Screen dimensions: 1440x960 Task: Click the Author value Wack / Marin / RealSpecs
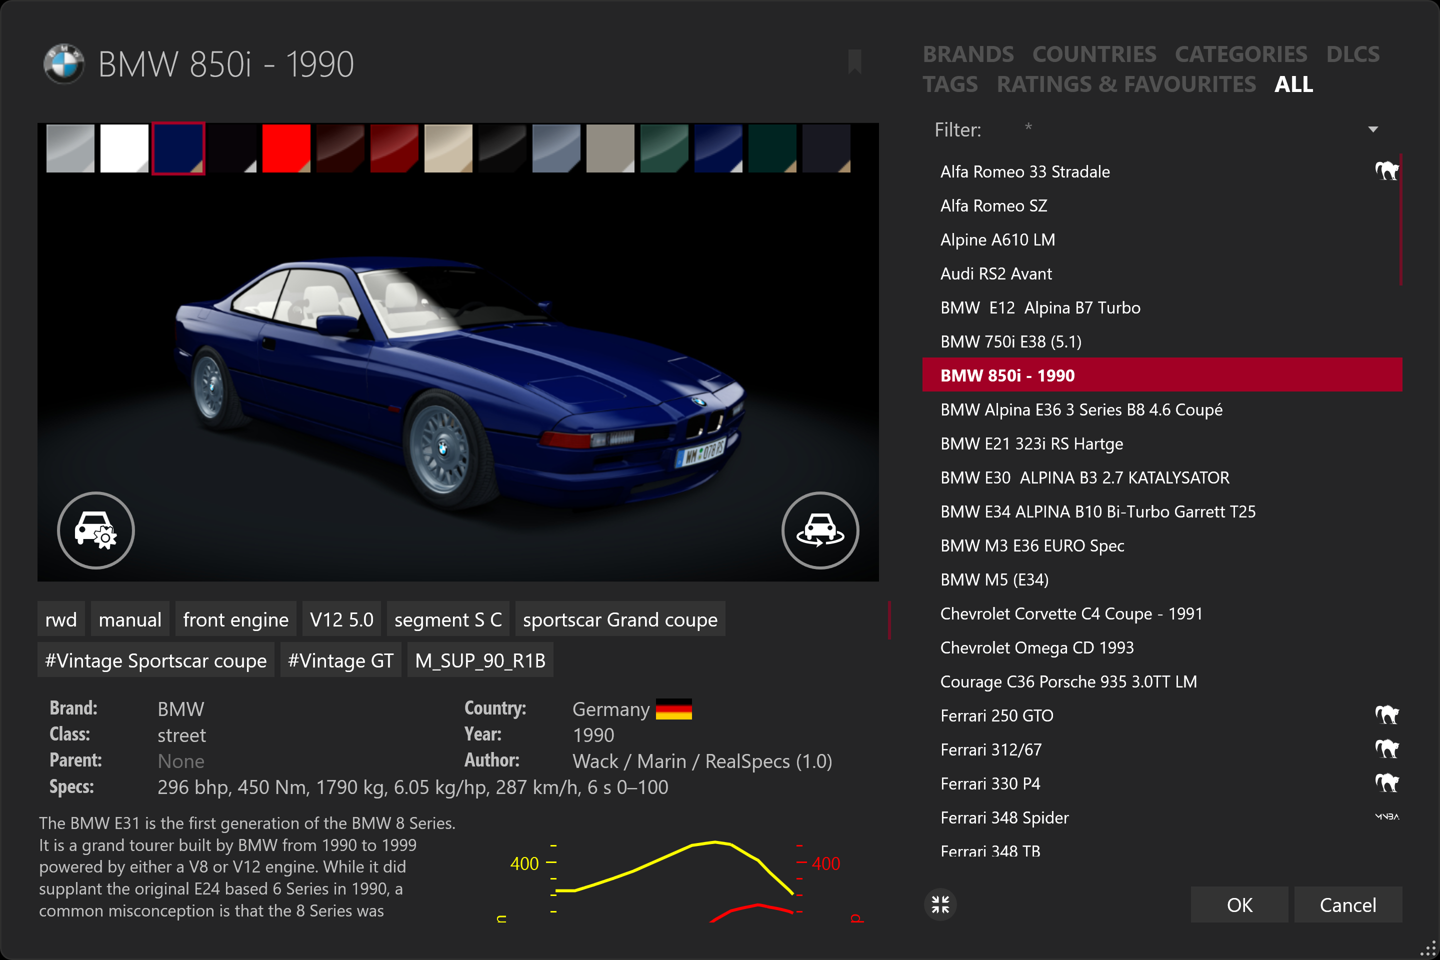pos(701,761)
